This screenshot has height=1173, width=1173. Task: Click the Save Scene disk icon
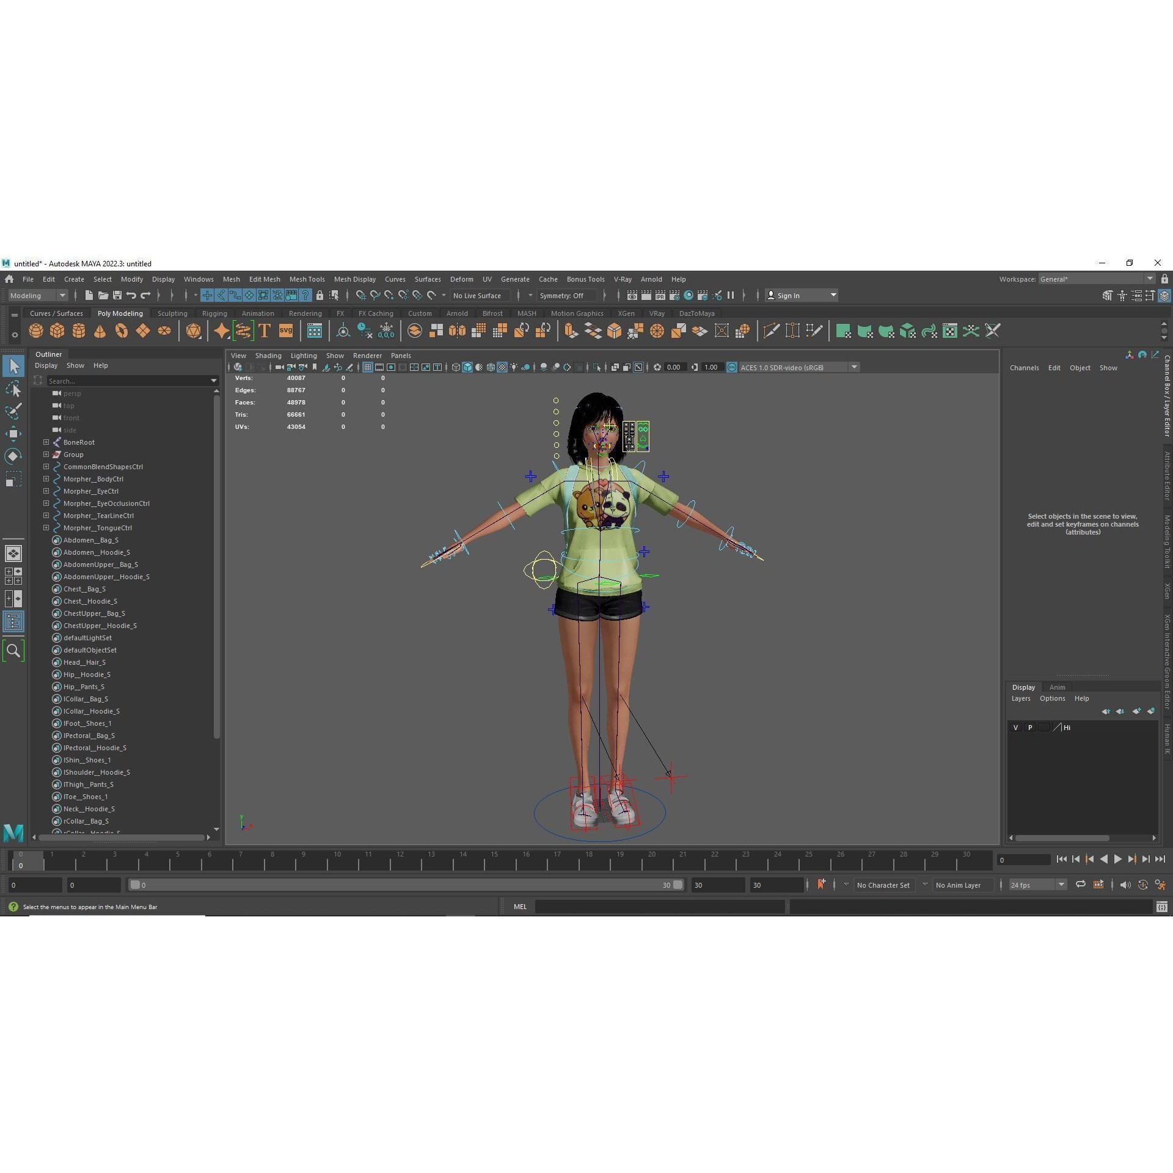117,296
